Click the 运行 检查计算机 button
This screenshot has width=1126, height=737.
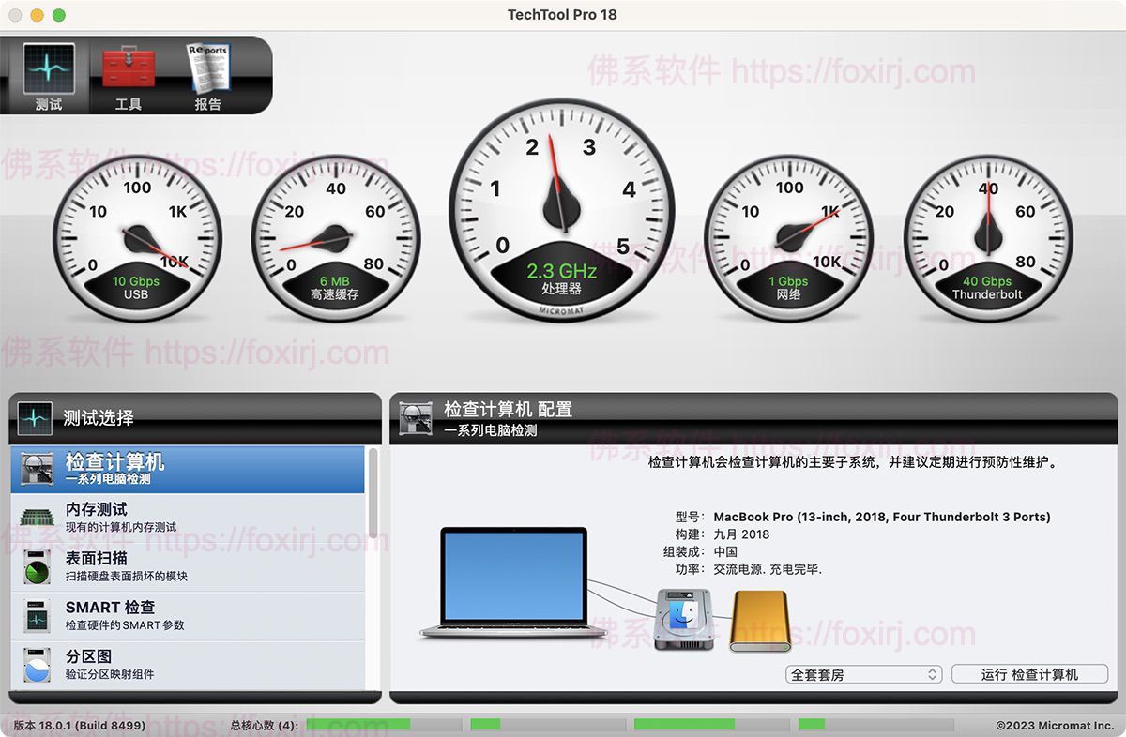click(1029, 674)
